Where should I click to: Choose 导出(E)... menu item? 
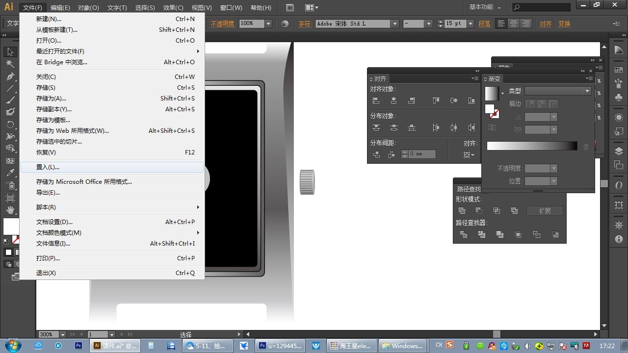click(x=112, y=193)
